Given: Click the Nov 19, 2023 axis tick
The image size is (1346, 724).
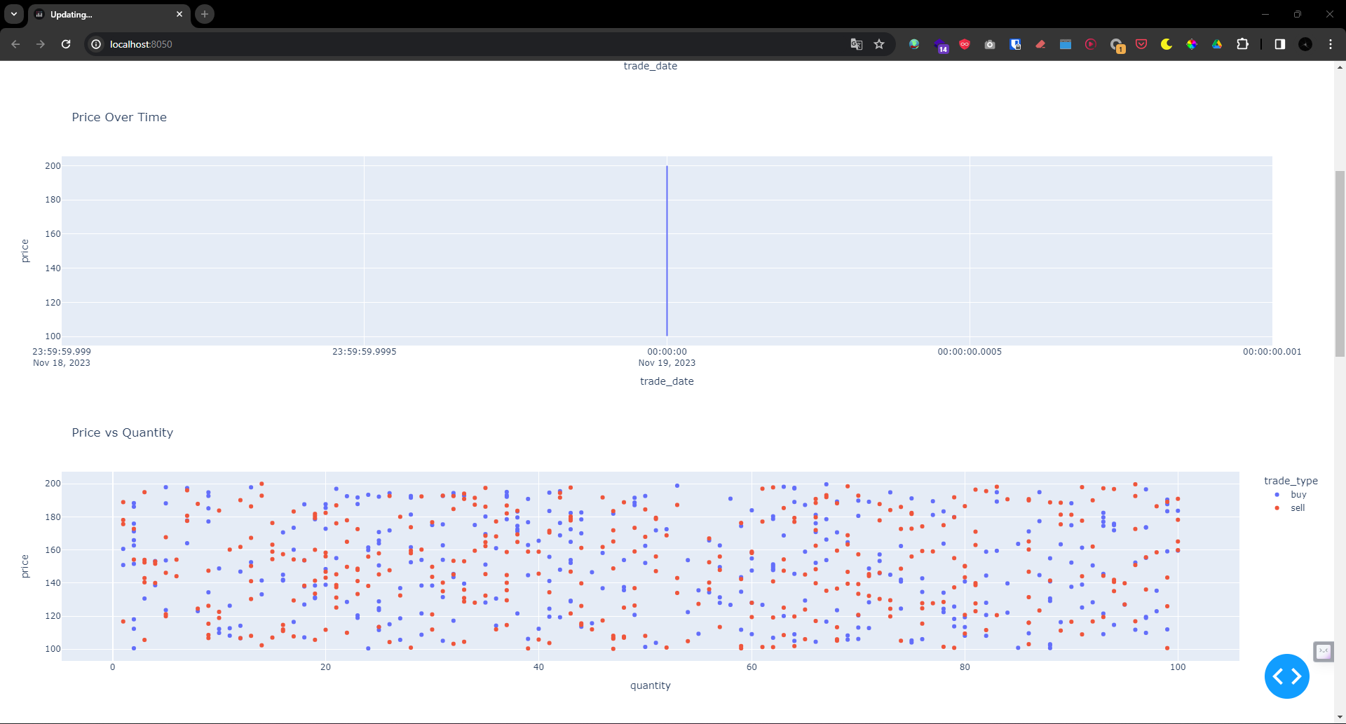Looking at the screenshot, I should coord(667,363).
